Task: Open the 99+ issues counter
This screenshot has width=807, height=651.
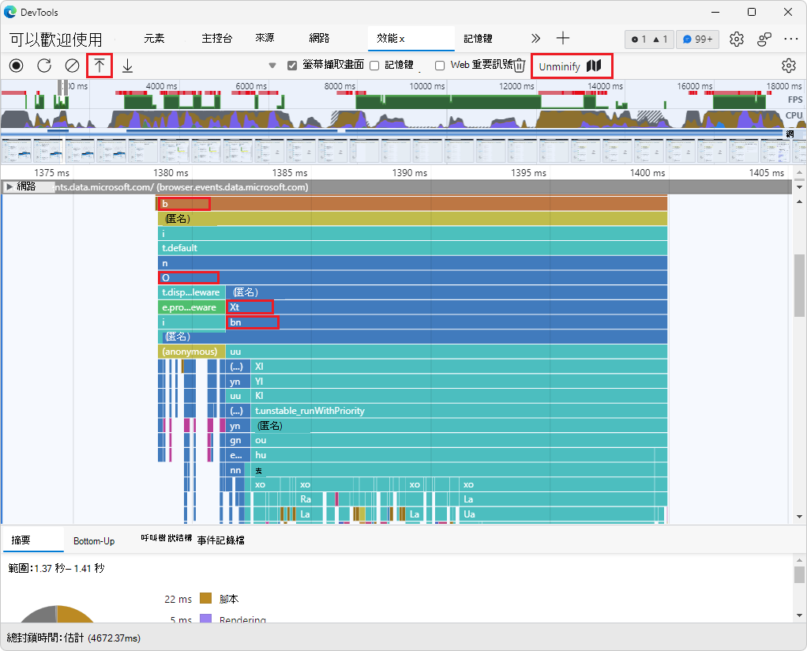Action: point(697,40)
